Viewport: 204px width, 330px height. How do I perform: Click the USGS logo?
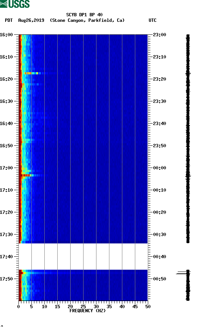pyautogui.click(x=15, y=4)
